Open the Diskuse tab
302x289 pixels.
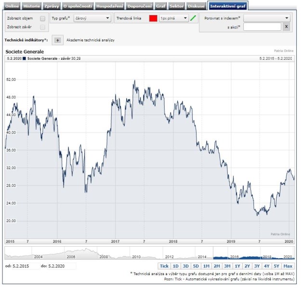click(x=197, y=6)
